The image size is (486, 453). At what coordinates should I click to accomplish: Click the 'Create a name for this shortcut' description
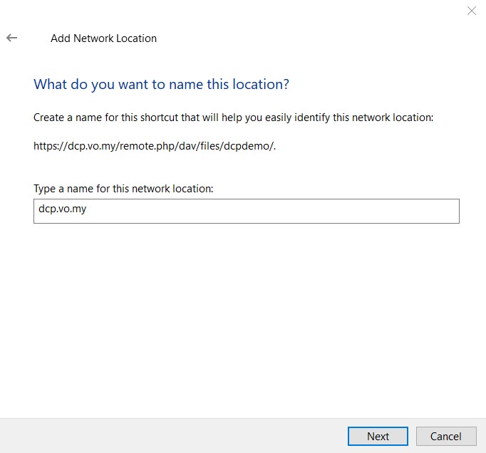(233, 117)
